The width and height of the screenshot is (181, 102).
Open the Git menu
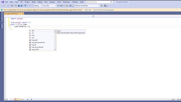coord(21,2)
